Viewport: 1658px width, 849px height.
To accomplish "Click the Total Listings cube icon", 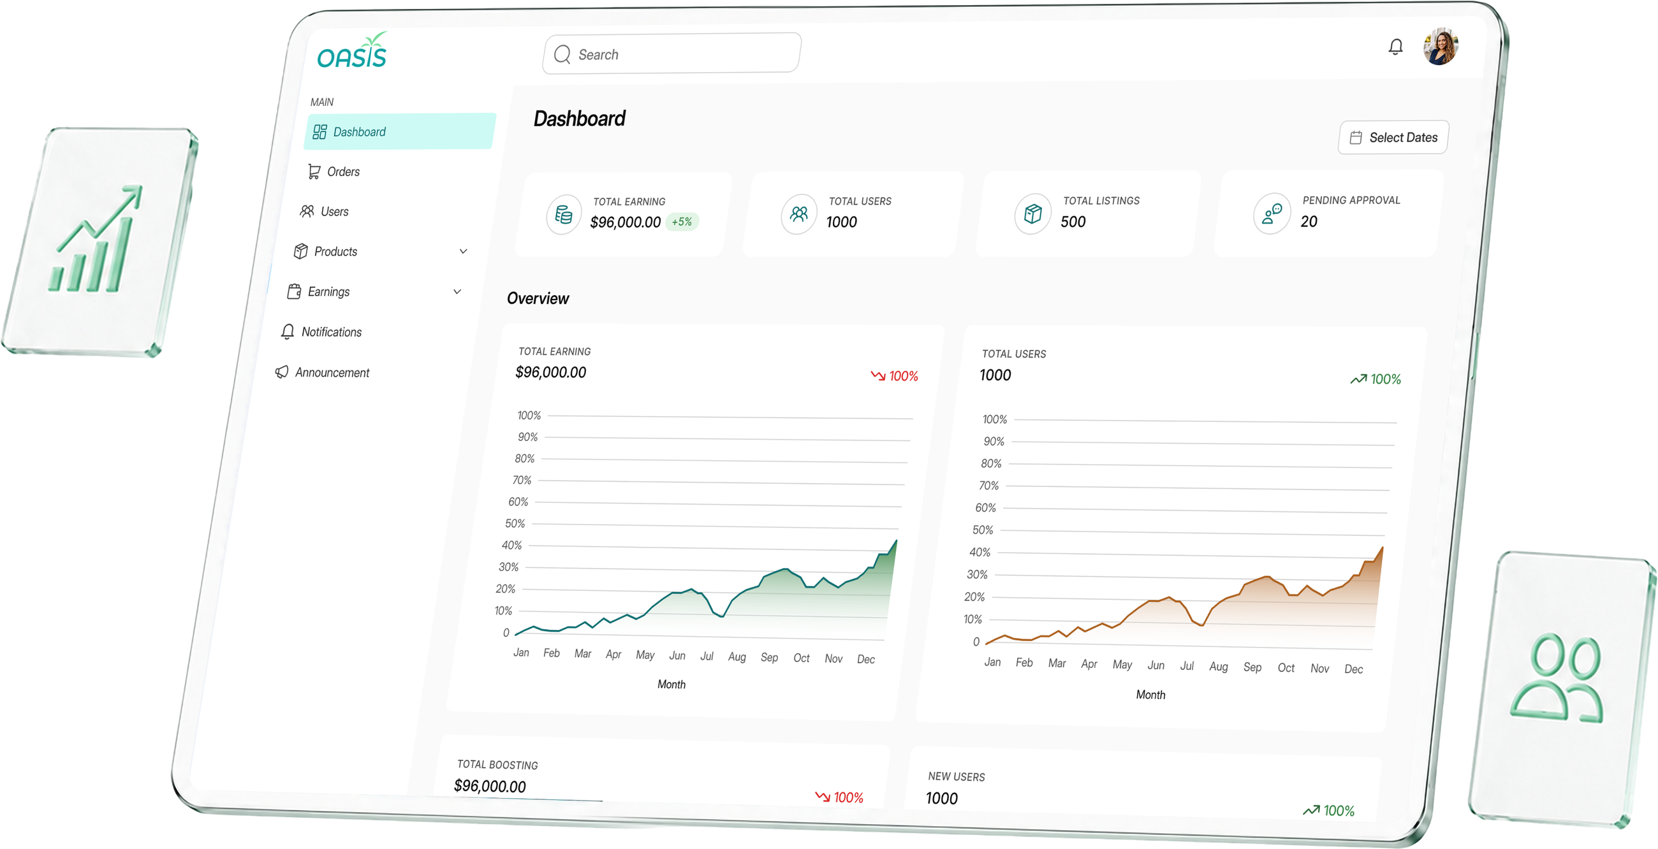I will (x=1032, y=214).
